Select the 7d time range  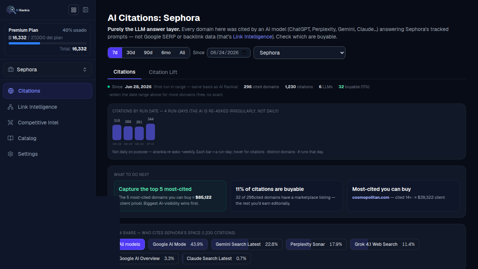[x=115, y=53]
